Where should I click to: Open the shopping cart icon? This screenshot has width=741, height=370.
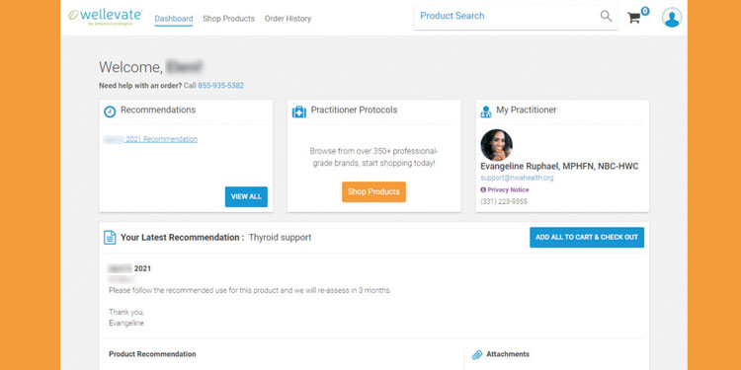pyautogui.click(x=633, y=18)
